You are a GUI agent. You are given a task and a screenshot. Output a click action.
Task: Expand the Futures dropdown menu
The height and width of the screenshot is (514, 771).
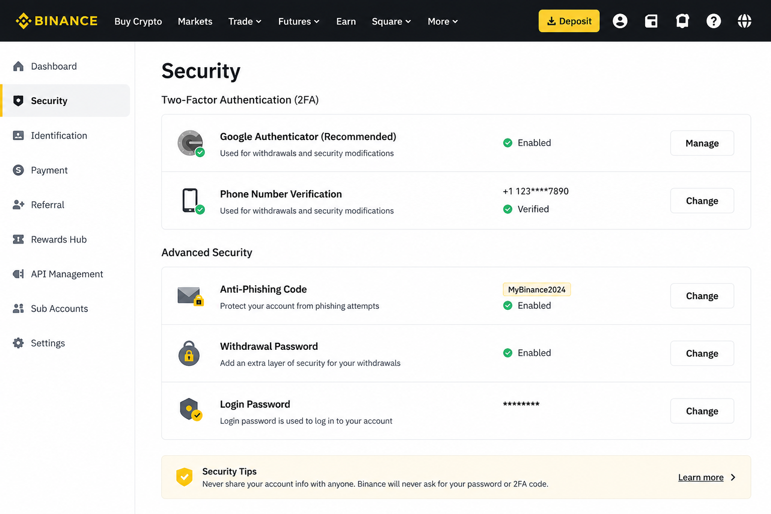299,21
